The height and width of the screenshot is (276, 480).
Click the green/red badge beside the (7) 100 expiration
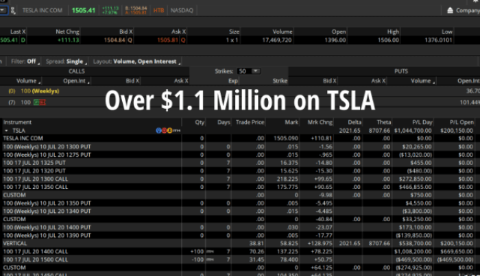tap(40, 102)
